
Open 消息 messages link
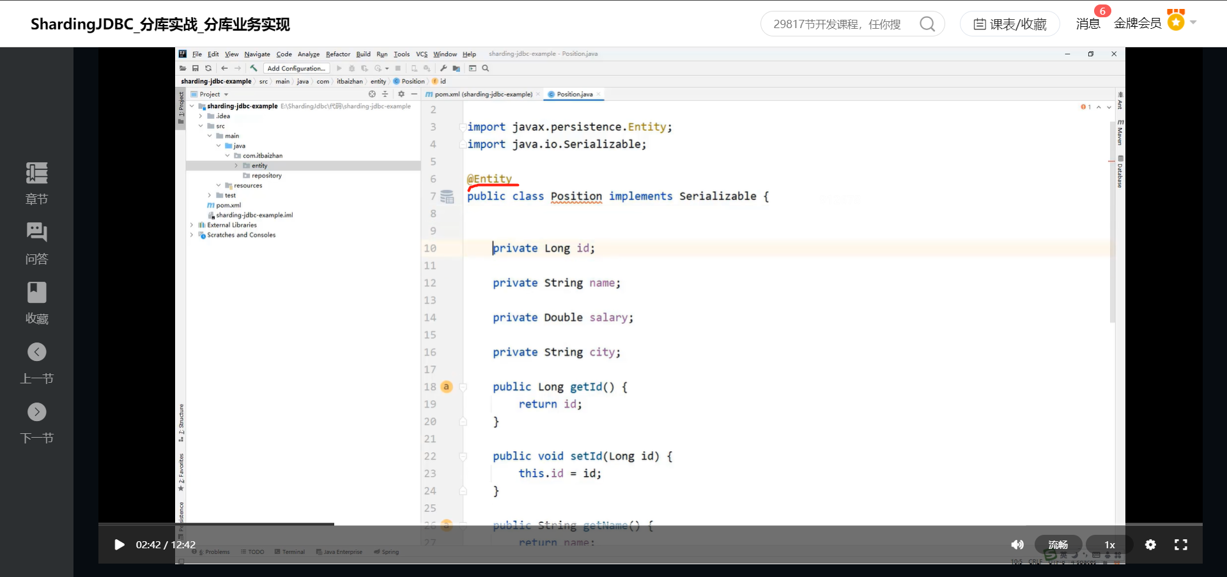[1088, 24]
